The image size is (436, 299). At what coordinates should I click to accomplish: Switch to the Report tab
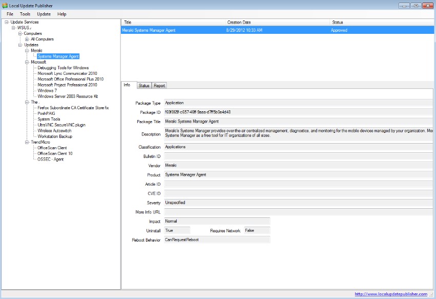point(159,85)
